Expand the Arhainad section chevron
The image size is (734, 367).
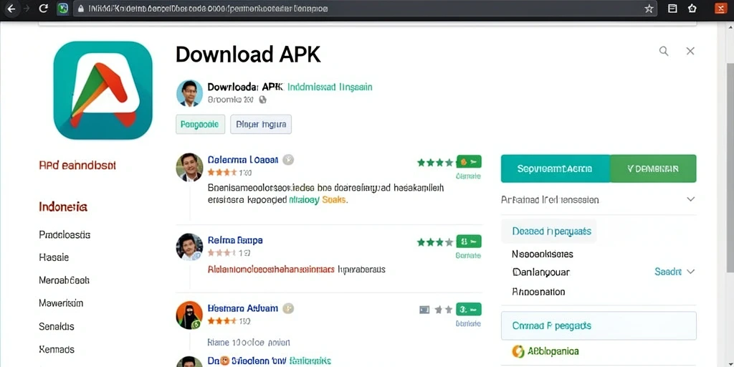pos(690,199)
